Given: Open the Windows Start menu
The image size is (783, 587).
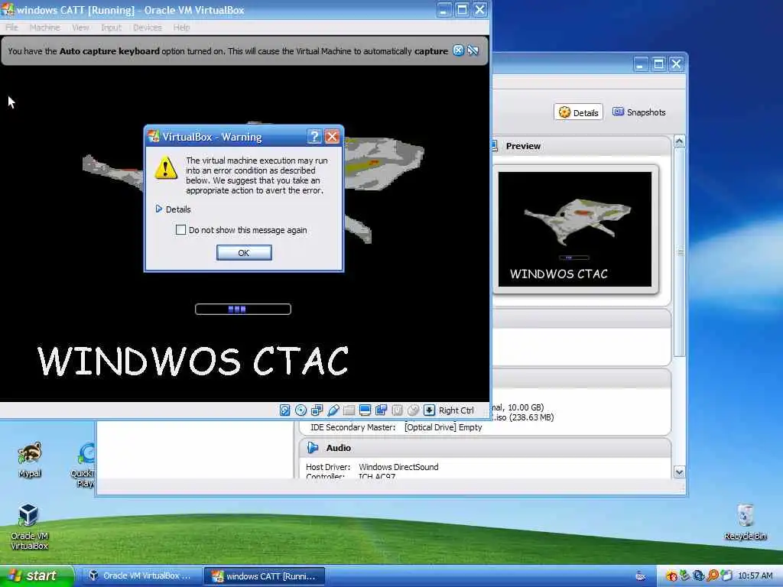Looking at the screenshot, I should click(37, 576).
